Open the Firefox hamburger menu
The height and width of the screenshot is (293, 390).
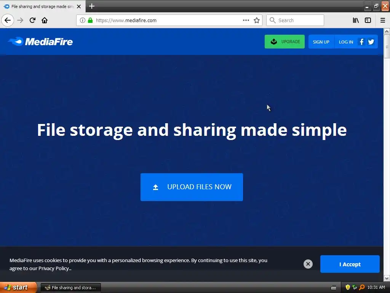tap(382, 20)
